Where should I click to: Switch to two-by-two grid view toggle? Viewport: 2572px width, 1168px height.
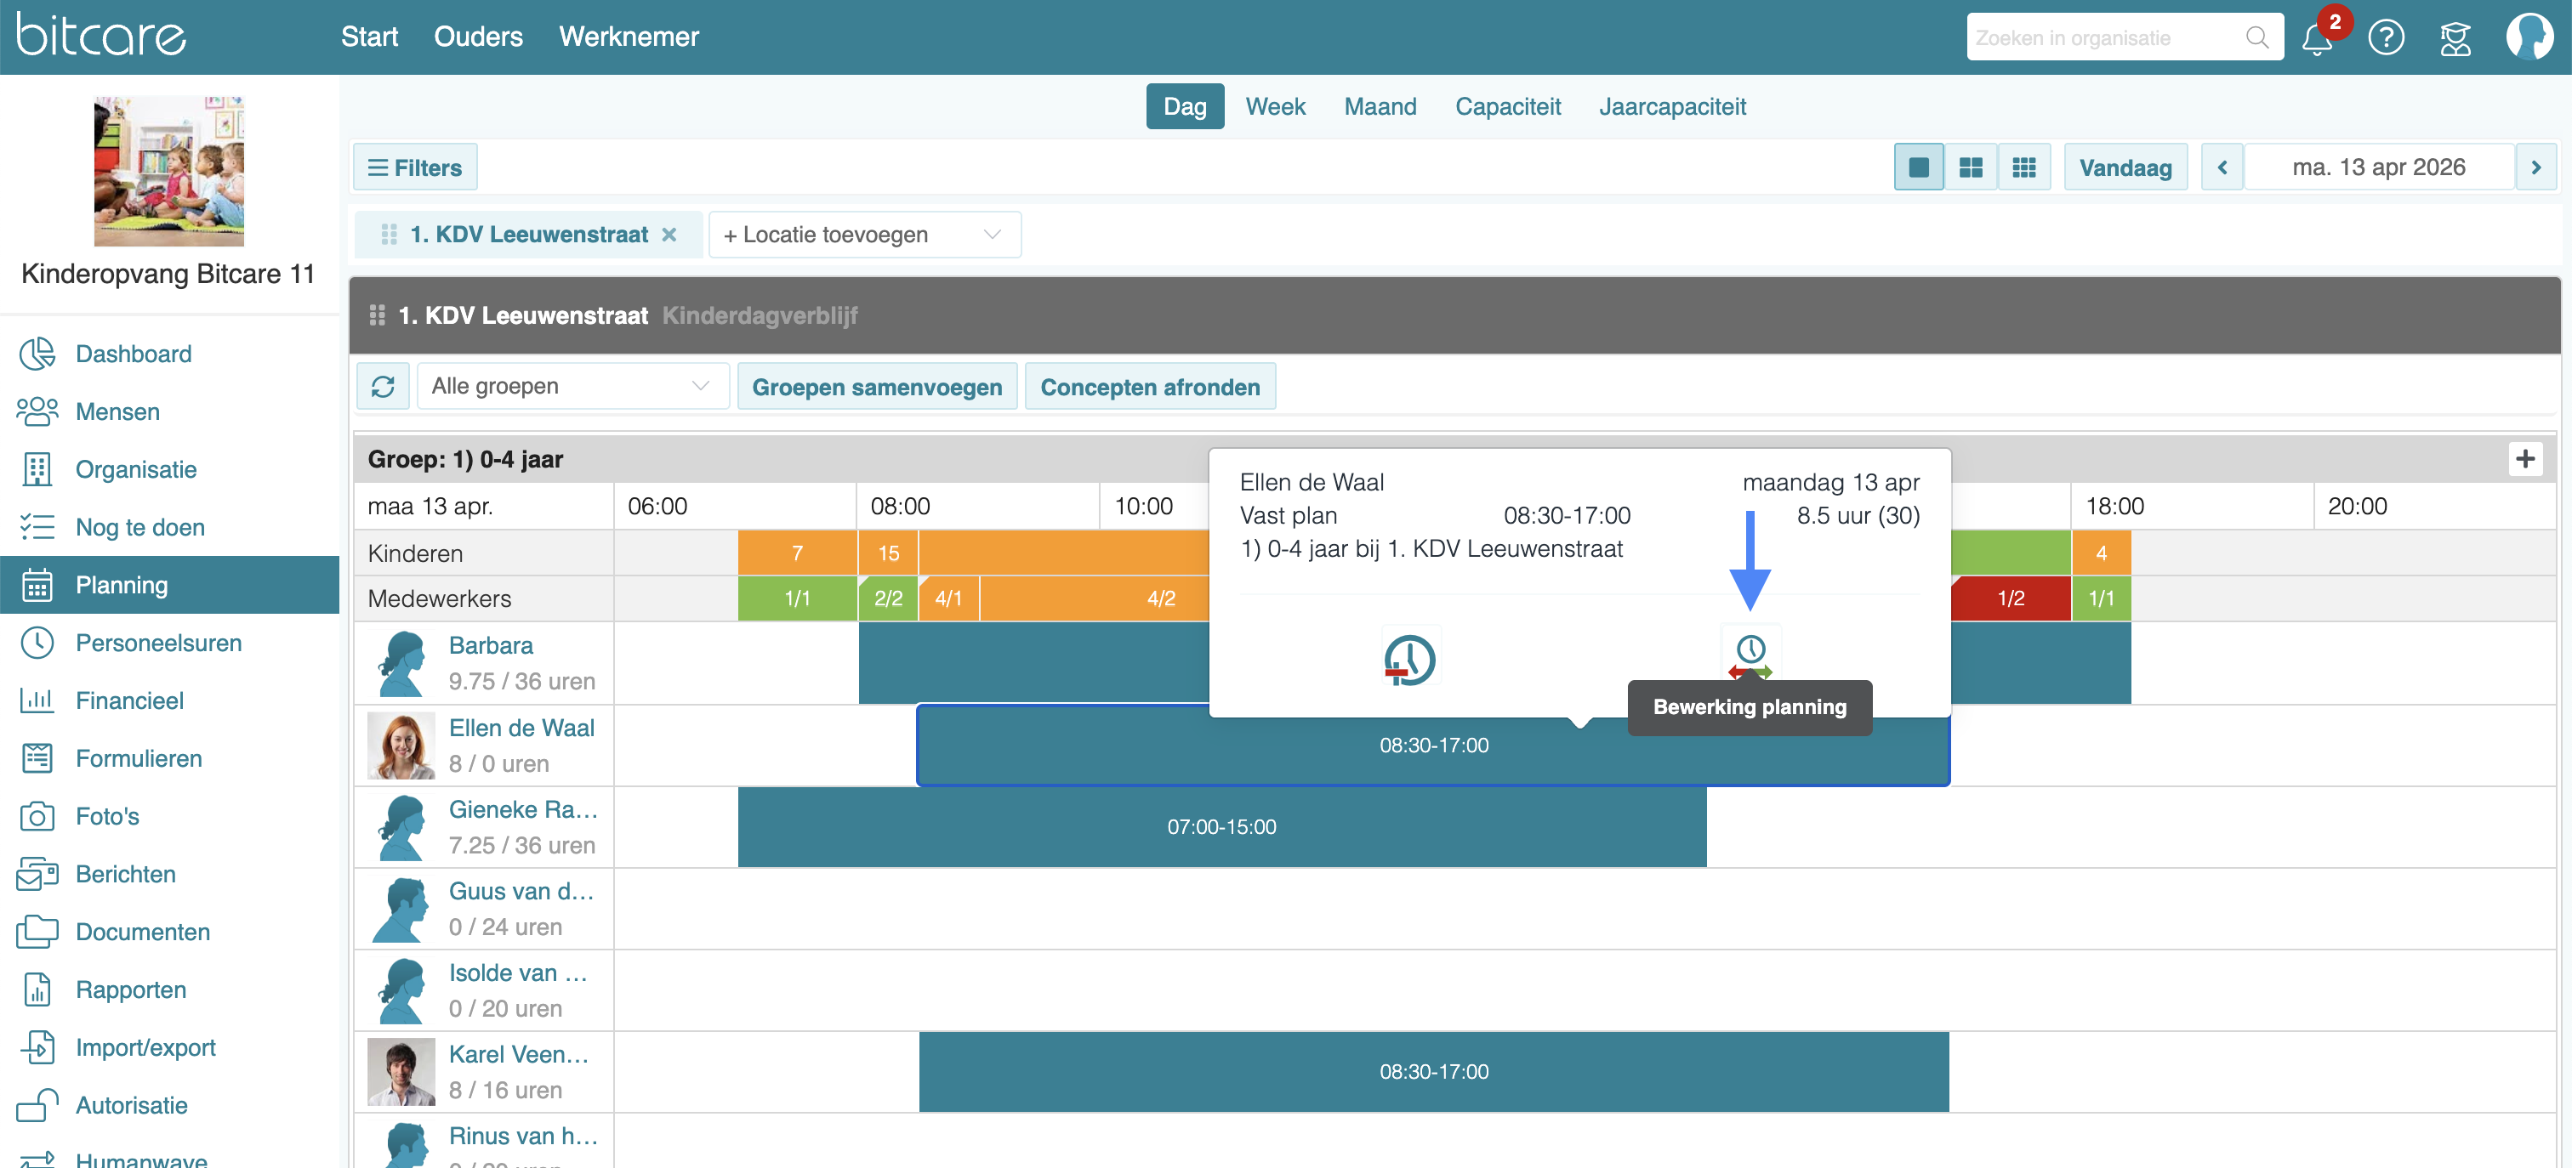[1970, 167]
